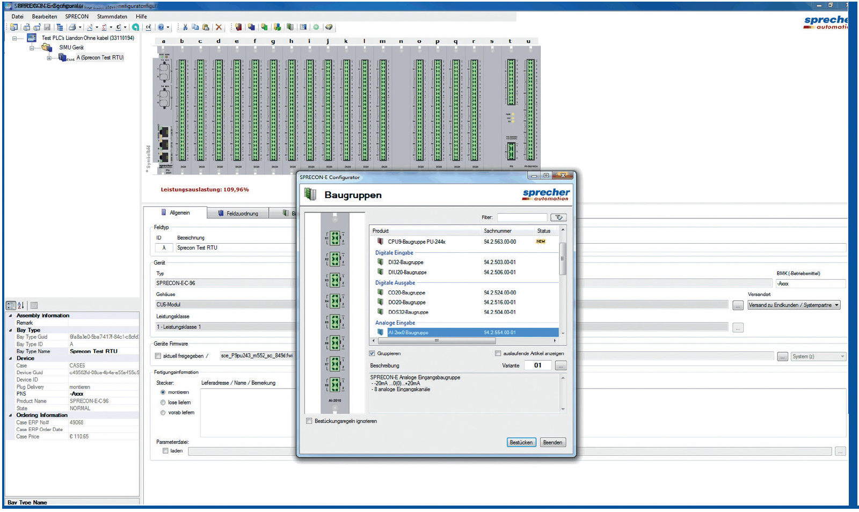
Task: Enable auslaufende Artikel anzeigen checkbox
Action: coord(498,354)
